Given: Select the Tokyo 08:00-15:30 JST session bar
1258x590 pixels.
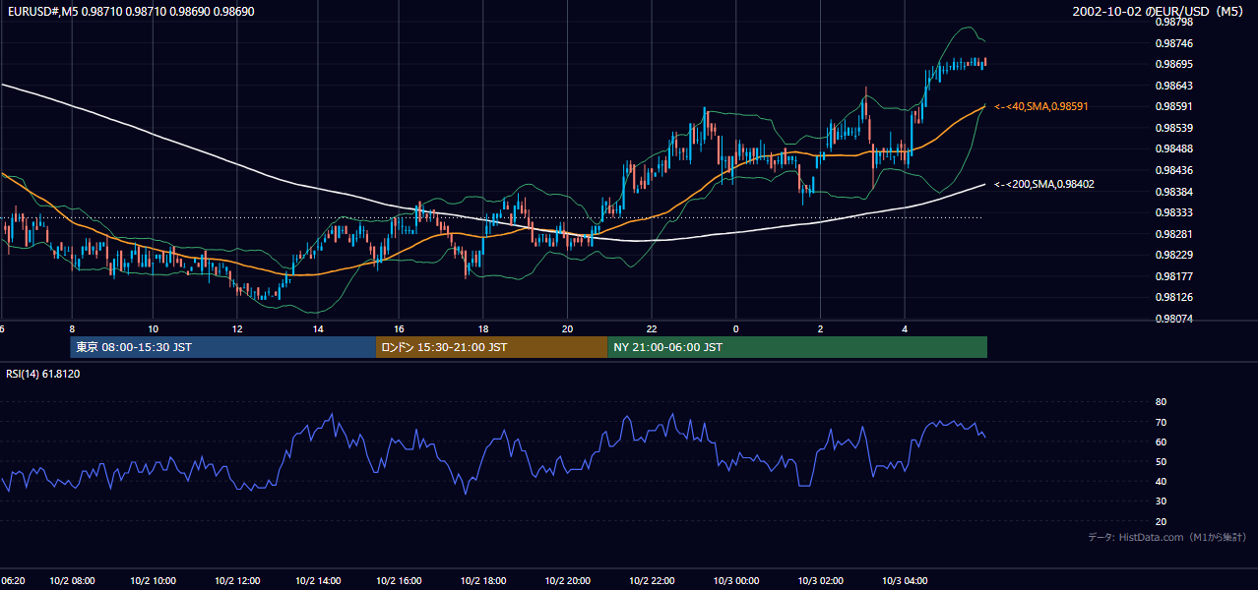Looking at the screenshot, I should point(222,347).
